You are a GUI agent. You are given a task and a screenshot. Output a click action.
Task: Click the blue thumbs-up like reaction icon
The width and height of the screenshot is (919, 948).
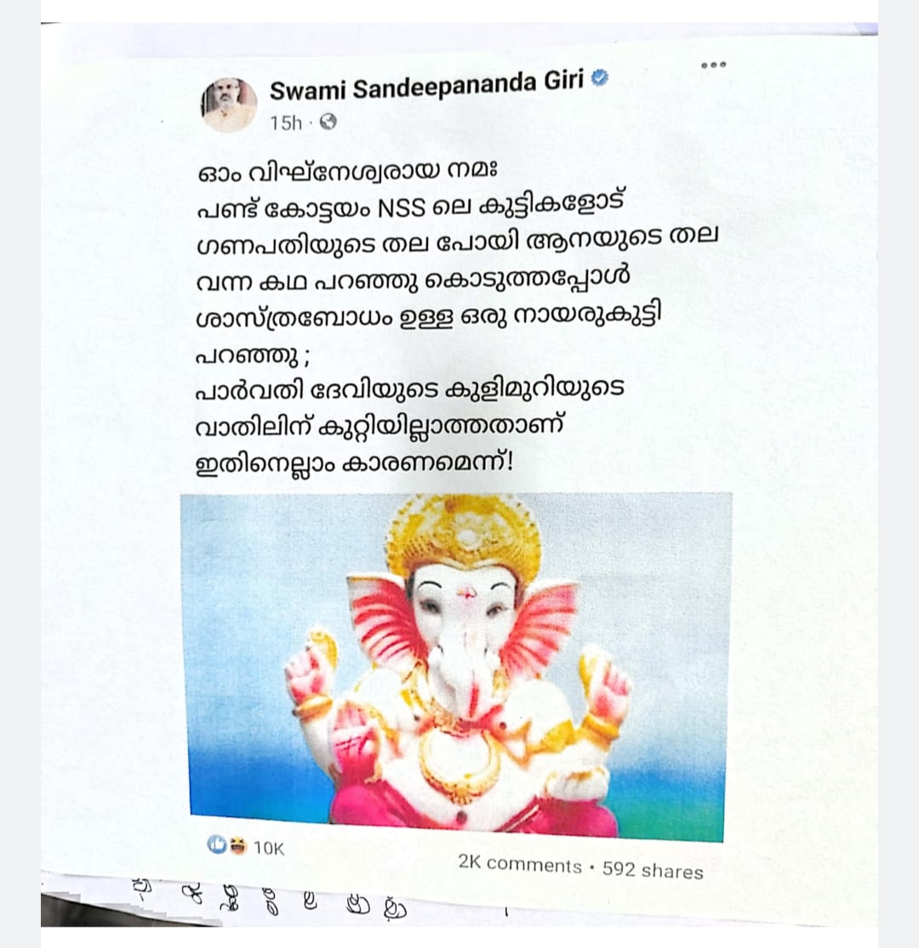[217, 844]
